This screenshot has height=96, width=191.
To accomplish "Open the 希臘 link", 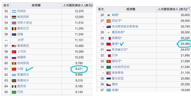I will pyautogui.click(x=115, y=90).
